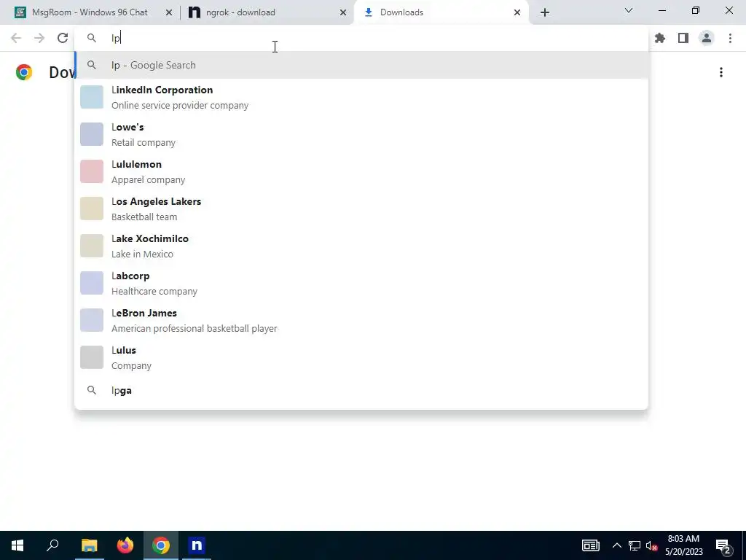
Task: Go back to previous page
Action: (x=16, y=38)
